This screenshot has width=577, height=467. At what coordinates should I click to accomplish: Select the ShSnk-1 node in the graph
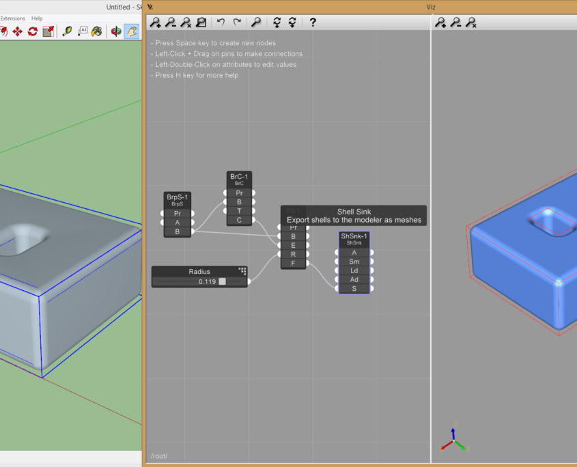(x=354, y=238)
